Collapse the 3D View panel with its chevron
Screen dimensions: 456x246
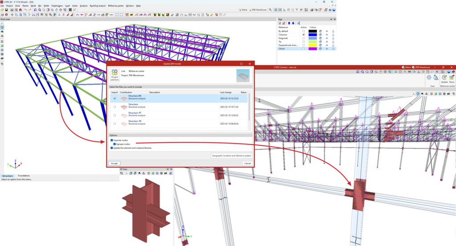[167, 169]
